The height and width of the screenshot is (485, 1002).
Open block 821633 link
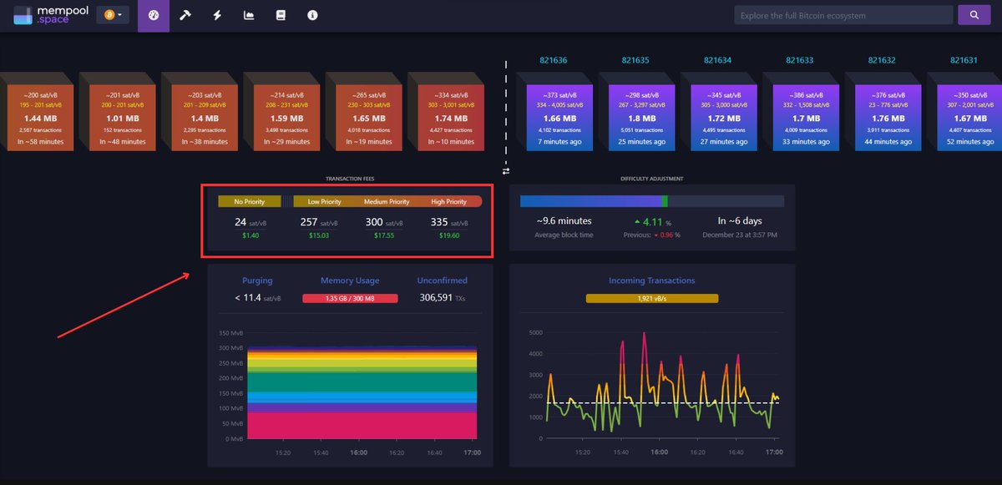tap(800, 60)
